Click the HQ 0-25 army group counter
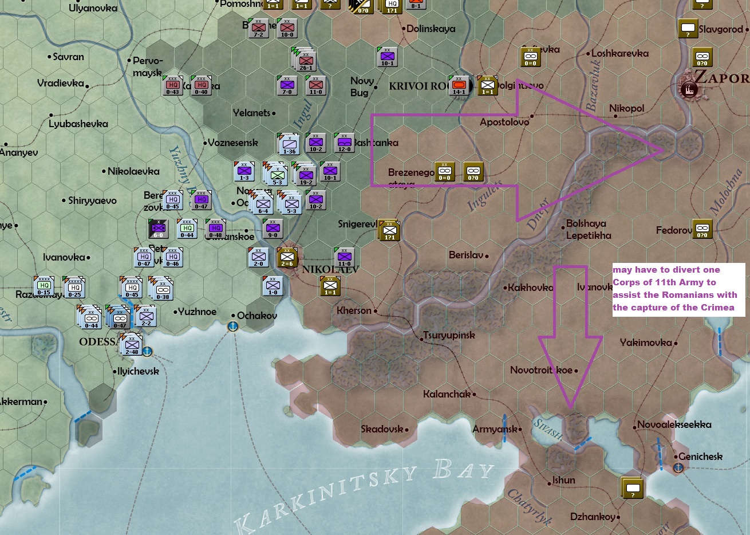Image resolution: width=750 pixels, height=535 pixels. [x=75, y=288]
